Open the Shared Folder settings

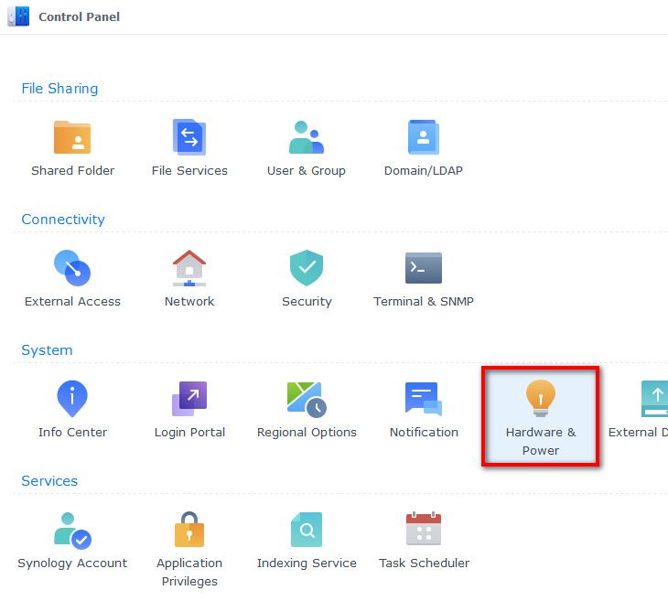(x=72, y=148)
